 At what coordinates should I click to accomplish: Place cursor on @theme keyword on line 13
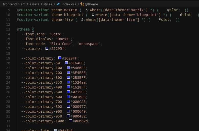click(x=23, y=29)
